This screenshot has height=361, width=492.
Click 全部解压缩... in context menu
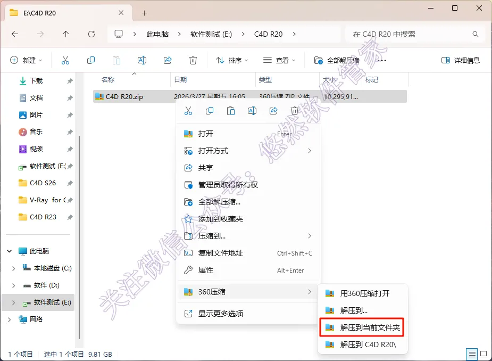(x=248, y=202)
